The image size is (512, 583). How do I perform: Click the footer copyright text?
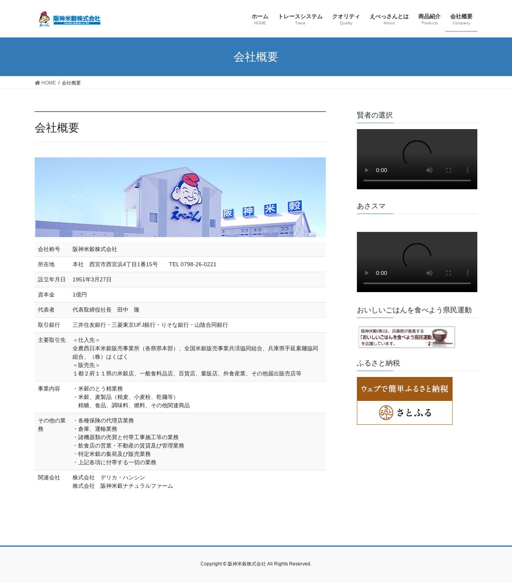pyautogui.click(x=256, y=564)
